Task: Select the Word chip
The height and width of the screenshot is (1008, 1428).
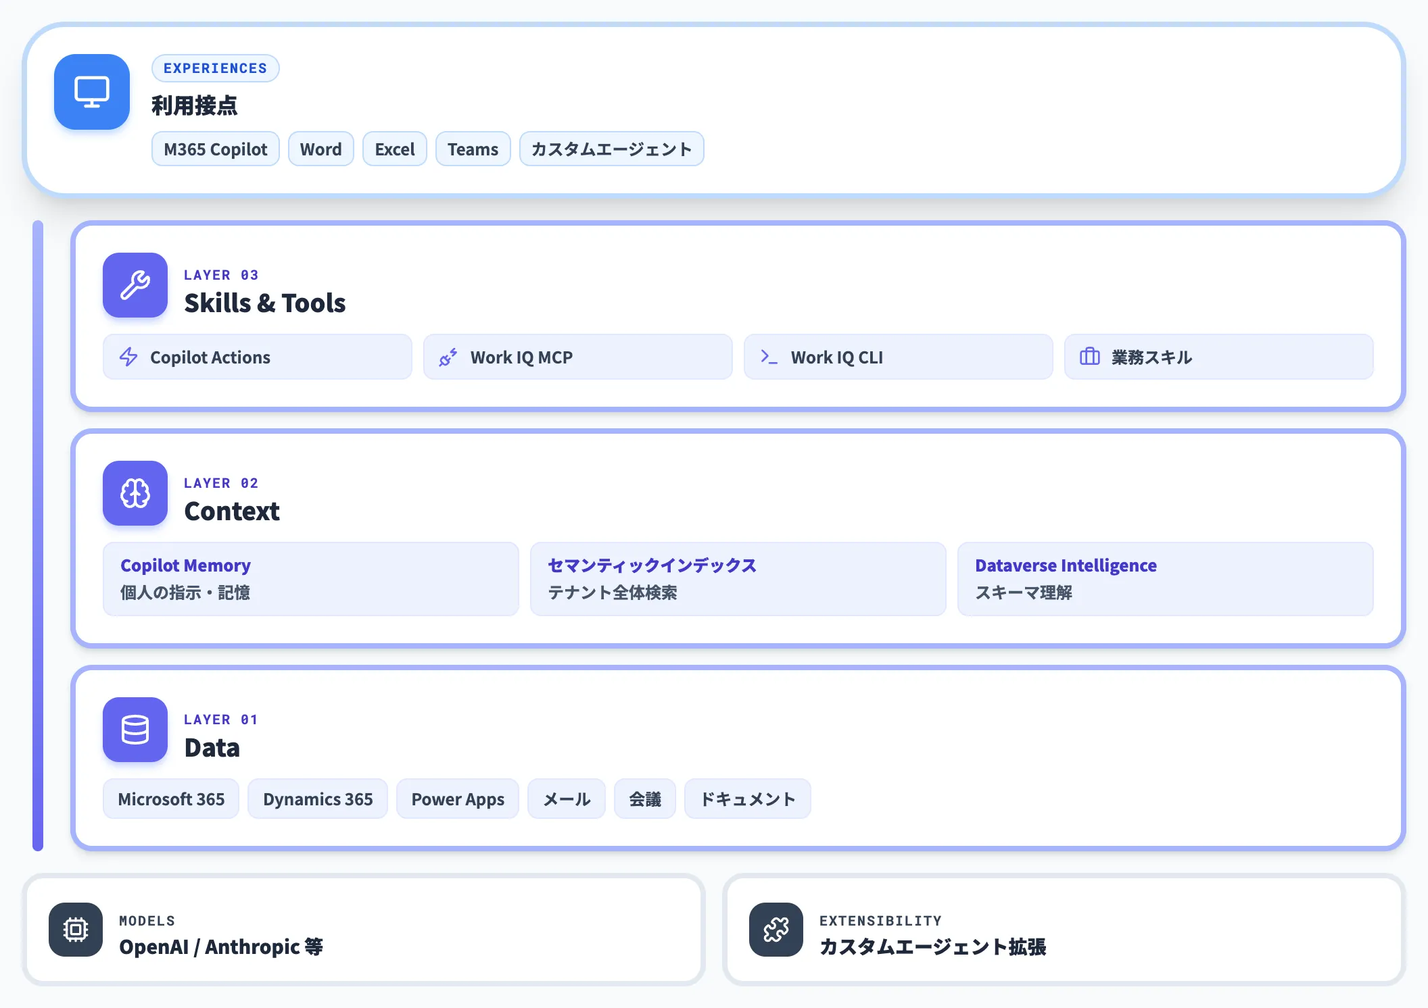Action: [321, 149]
